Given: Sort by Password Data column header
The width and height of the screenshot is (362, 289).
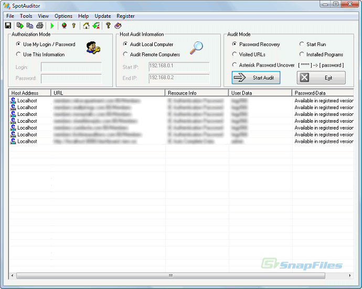Looking at the screenshot, I should point(323,93).
